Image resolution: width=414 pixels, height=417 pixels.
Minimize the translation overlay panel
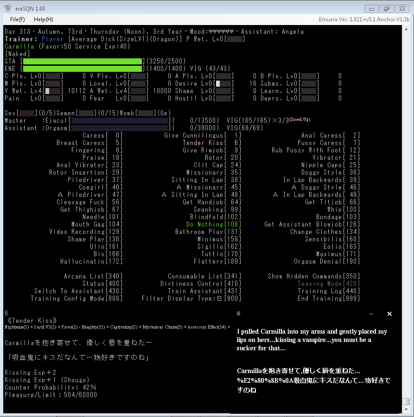pyautogui.click(x=371, y=314)
